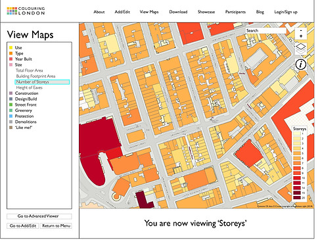320x240 pixels.
Task: Expand the Design/Build category
Action: coord(26,99)
